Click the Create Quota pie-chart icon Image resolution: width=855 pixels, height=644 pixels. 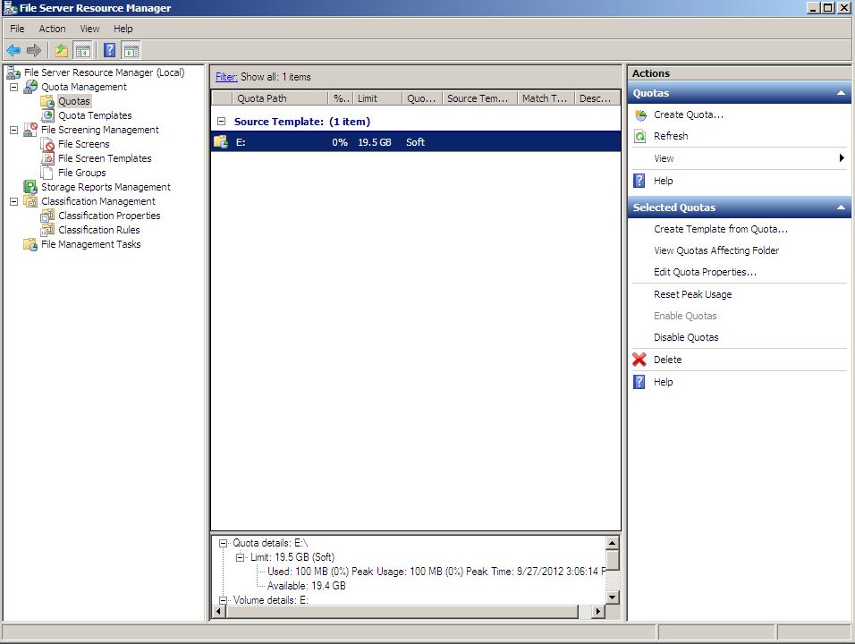pyautogui.click(x=639, y=115)
